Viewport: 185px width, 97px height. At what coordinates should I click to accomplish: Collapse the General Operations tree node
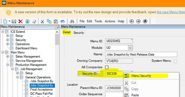pos(17,77)
